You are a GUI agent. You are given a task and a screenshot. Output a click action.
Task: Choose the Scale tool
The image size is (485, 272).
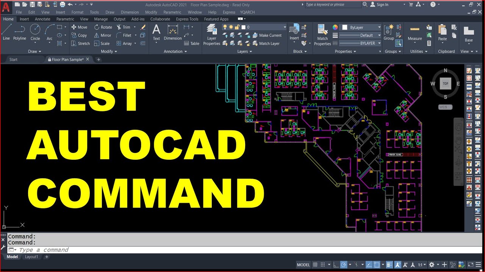pyautogui.click(x=102, y=43)
